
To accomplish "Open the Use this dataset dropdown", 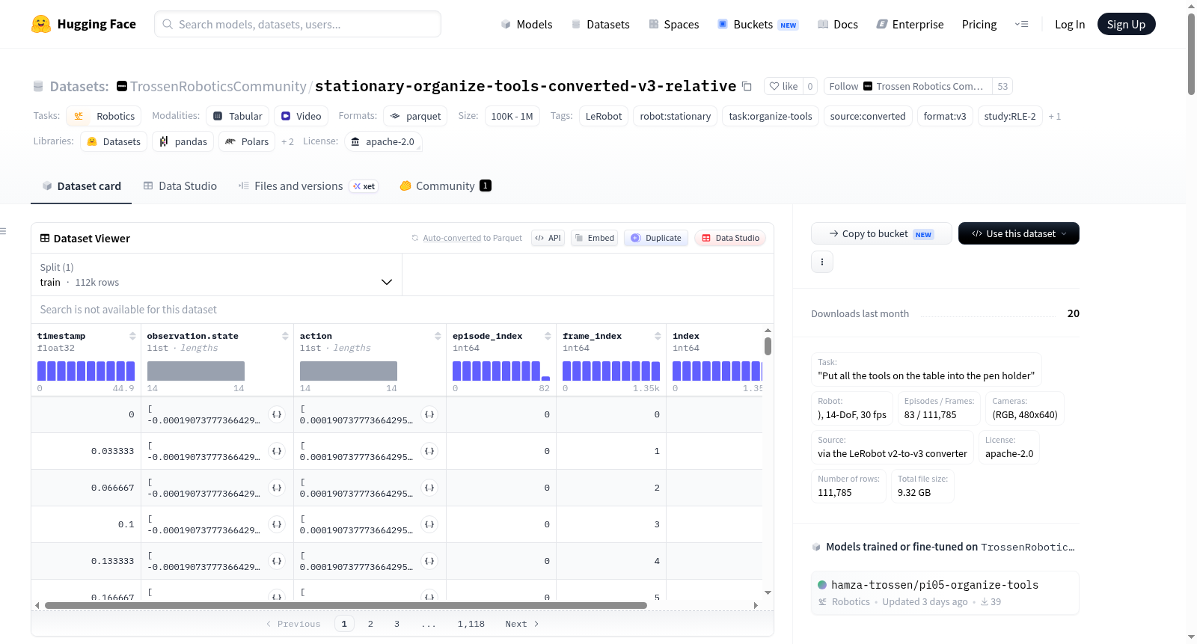I will tap(1019, 233).
